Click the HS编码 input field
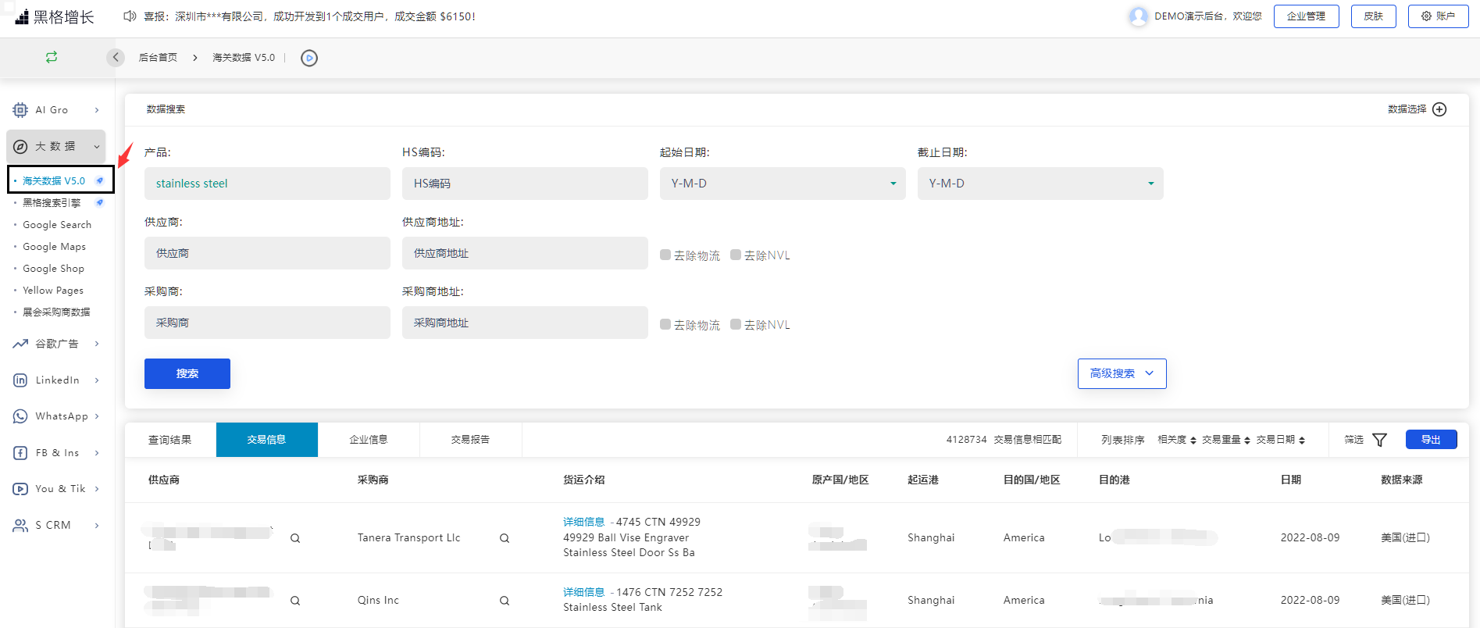This screenshot has width=1480, height=628. pyautogui.click(x=525, y=184)
